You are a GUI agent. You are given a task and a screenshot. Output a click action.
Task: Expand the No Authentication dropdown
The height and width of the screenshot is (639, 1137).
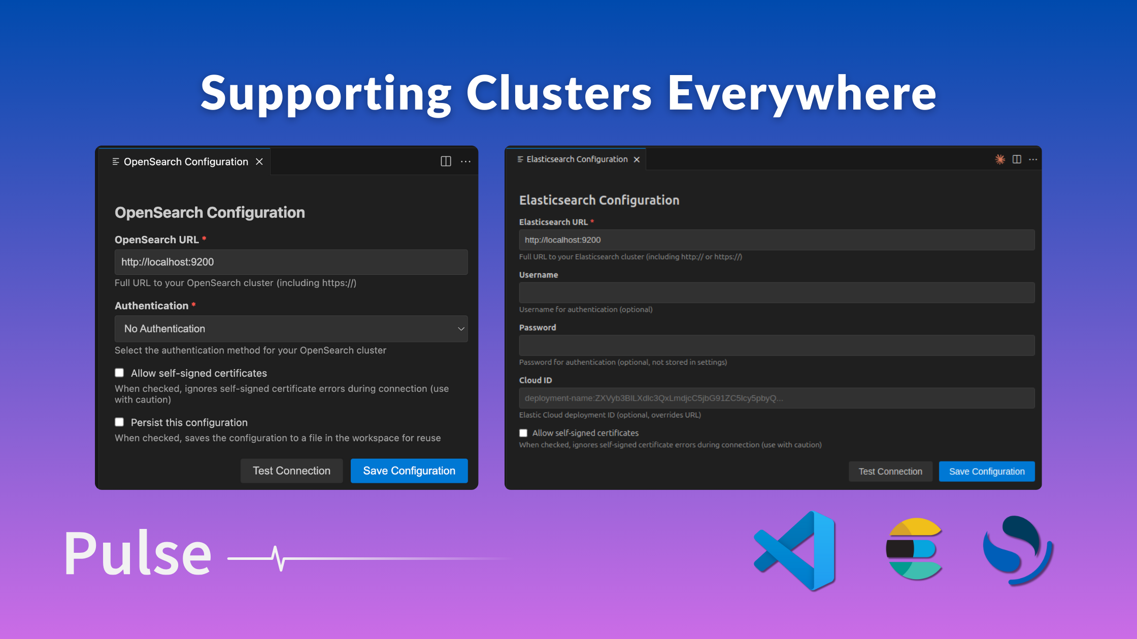click(x=291, y=329)
